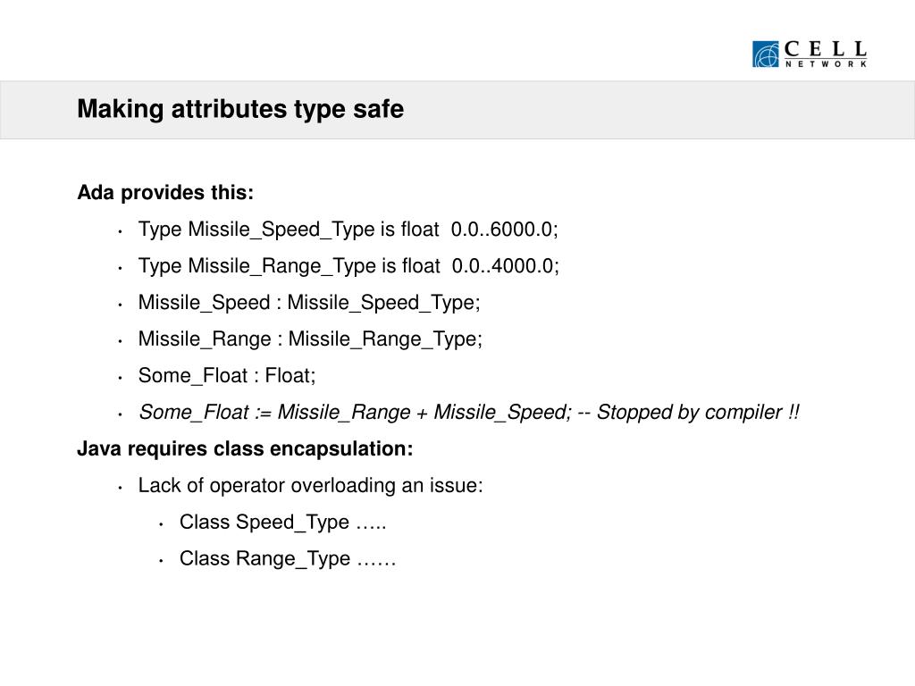Click the word NETWORK under the logo
The height and width of the screenshot is (686, 915).
coord(826,64)
